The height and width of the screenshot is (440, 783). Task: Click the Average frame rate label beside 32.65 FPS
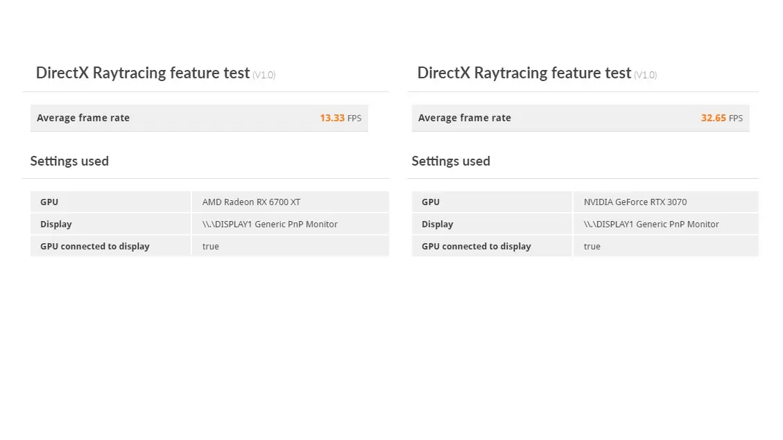click(465, 118)
